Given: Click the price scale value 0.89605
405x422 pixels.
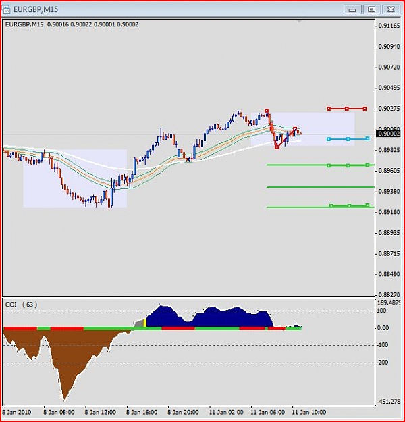Looking at the screenshot, I should click(x=389, y=171).
